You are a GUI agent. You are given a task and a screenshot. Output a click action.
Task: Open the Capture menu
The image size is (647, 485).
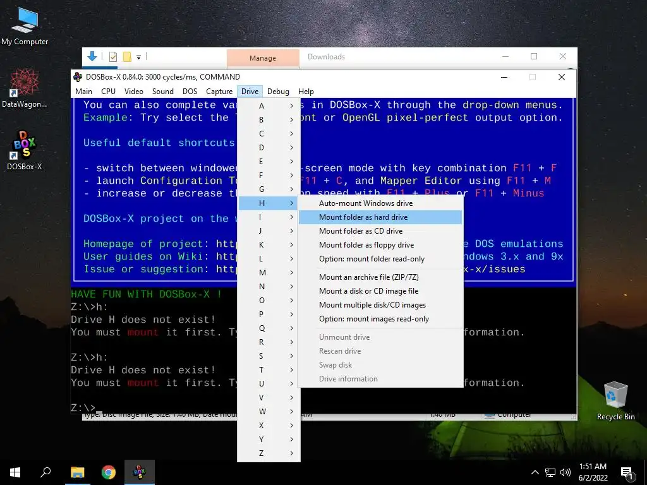(219, 92)
